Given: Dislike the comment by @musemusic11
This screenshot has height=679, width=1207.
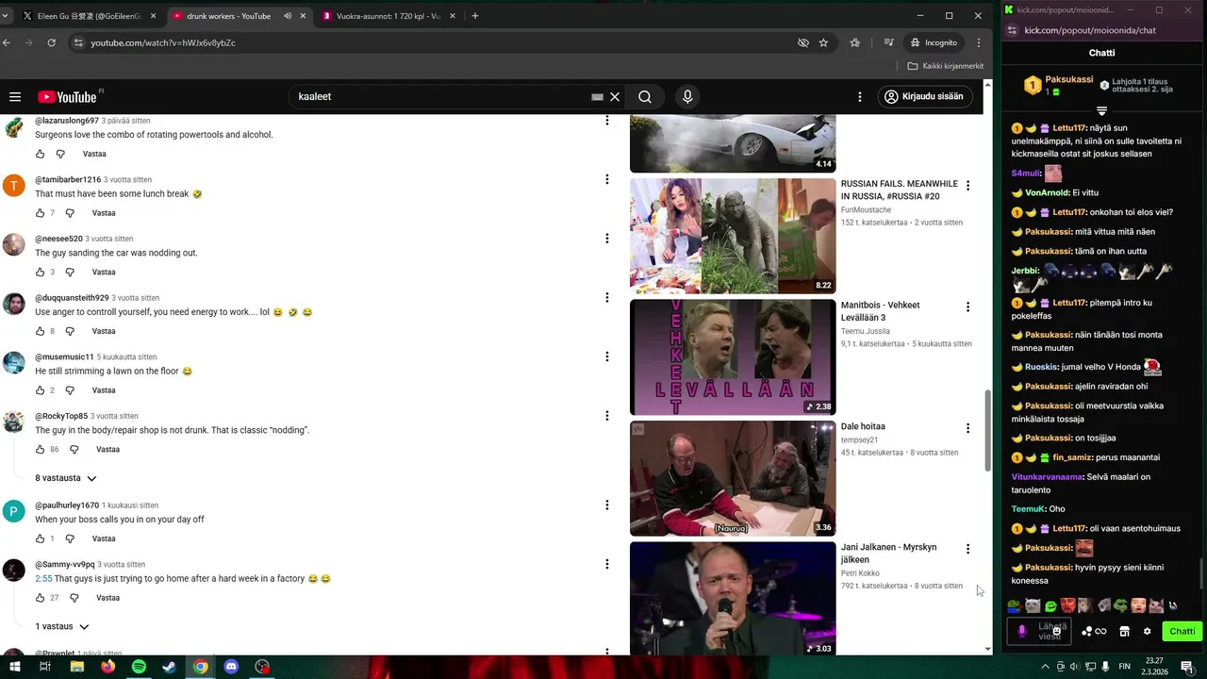Looking at the screenshot, I should click(x=69, y=390).
